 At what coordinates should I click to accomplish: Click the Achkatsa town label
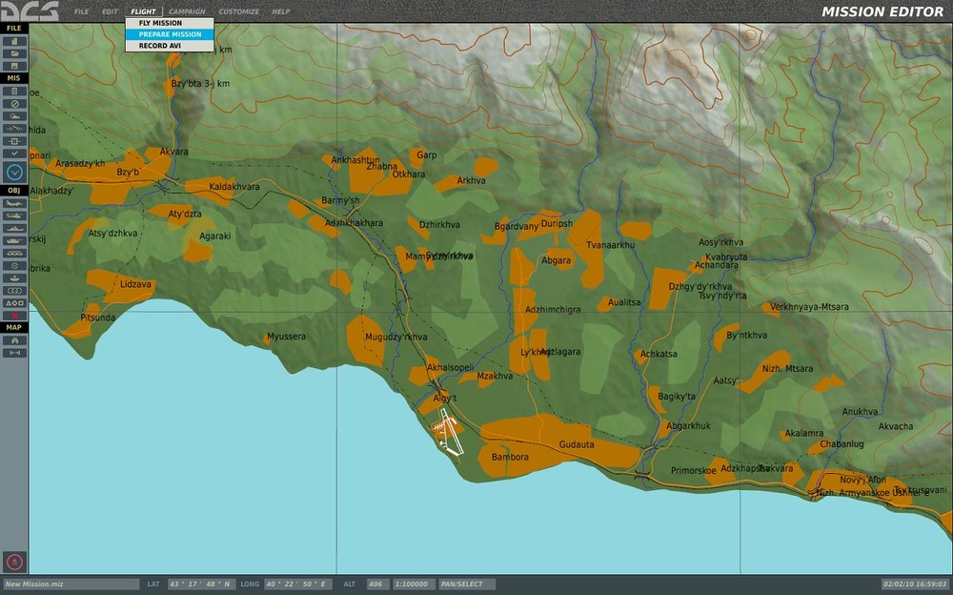point(659,354)
